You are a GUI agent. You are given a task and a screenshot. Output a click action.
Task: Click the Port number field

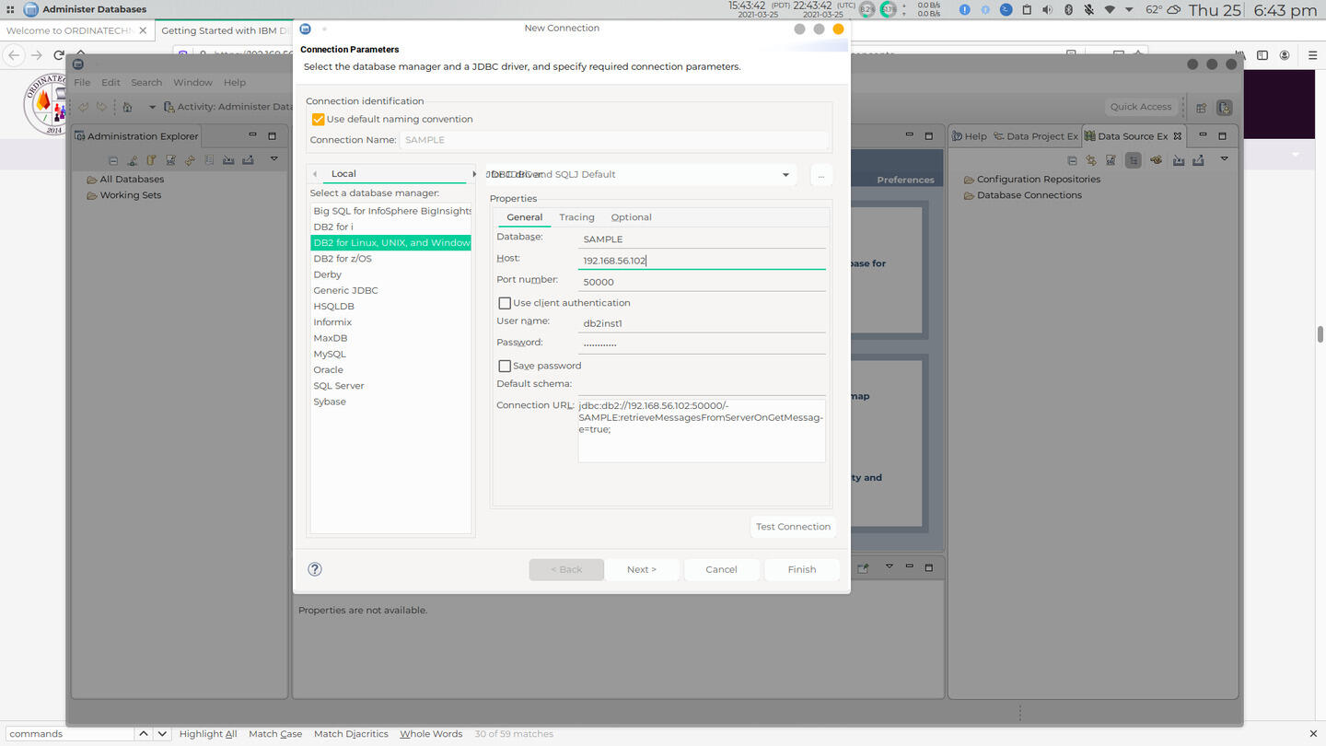click(702, 282)
